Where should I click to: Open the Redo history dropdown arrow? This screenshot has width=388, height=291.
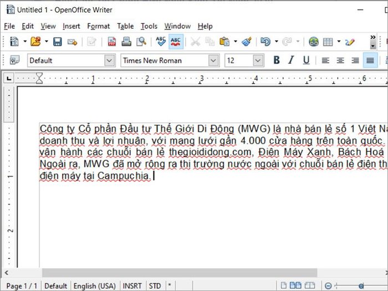pos(298,42)
